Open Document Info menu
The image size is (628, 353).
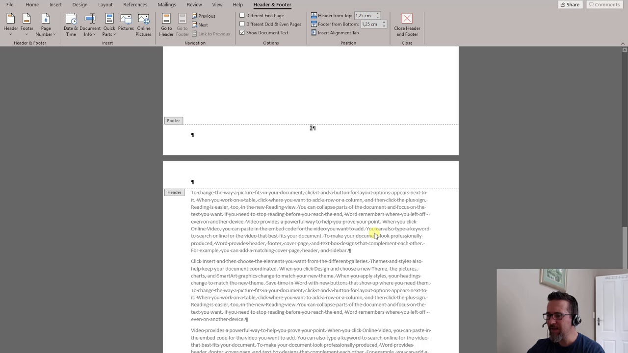click(x=90, y=25)
